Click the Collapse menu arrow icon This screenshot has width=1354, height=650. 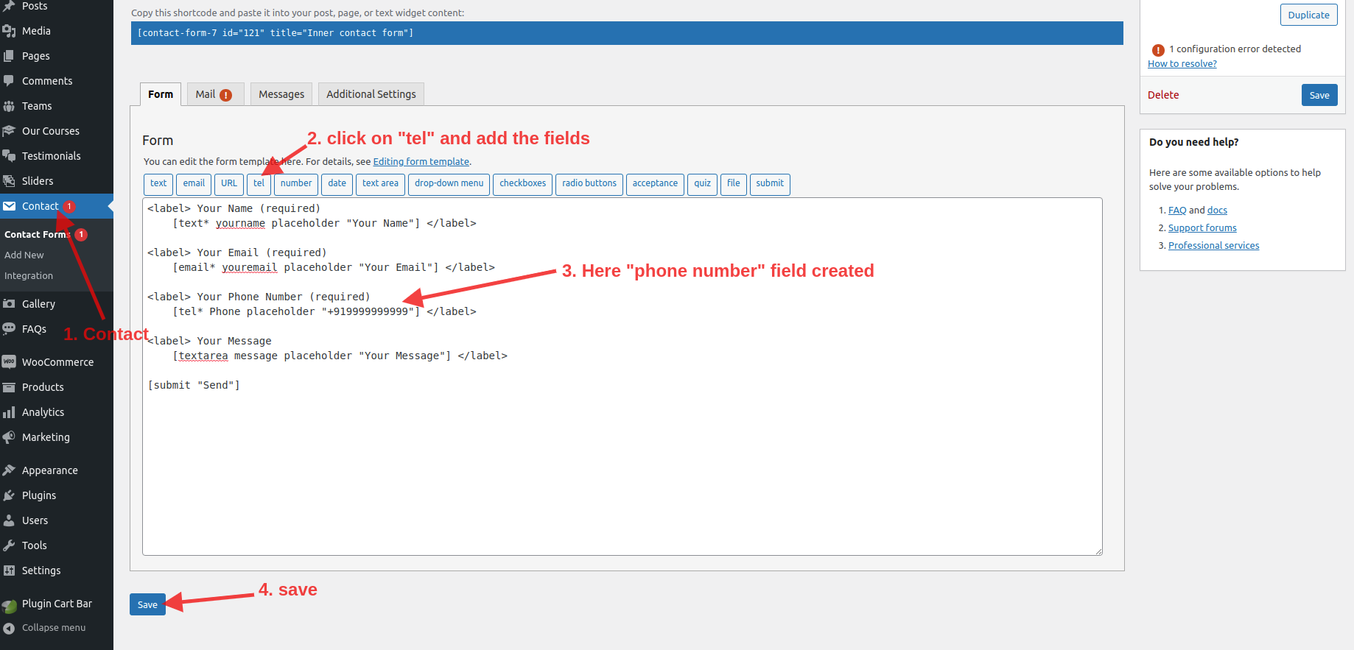(9, 628)
